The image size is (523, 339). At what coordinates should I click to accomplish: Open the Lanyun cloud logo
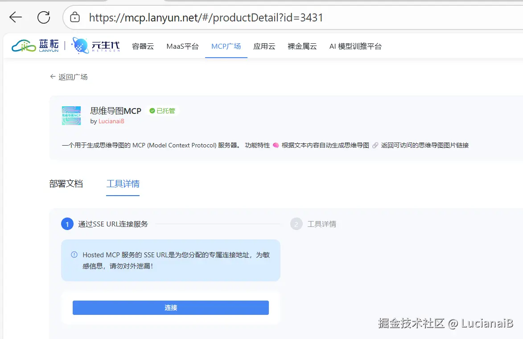[35, 46]
